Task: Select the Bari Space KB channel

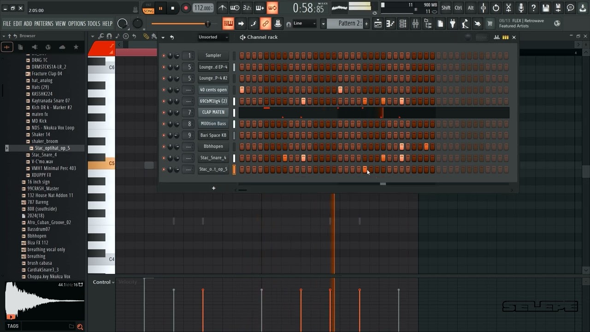Action: click(213, 135)
